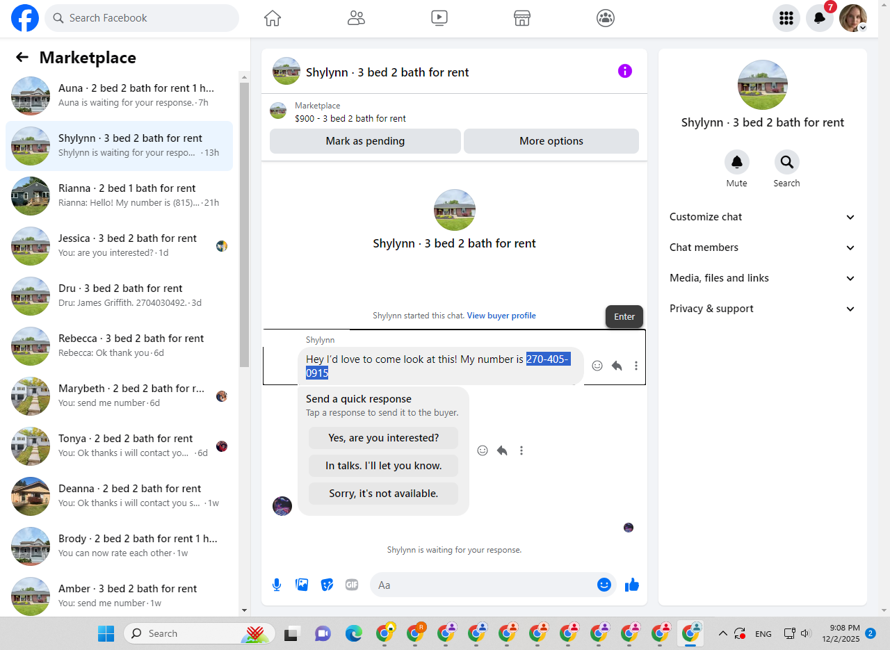Open conversation info purple icon
The height and width of the screenshot is (650, 890).
[x=625, y=71]
